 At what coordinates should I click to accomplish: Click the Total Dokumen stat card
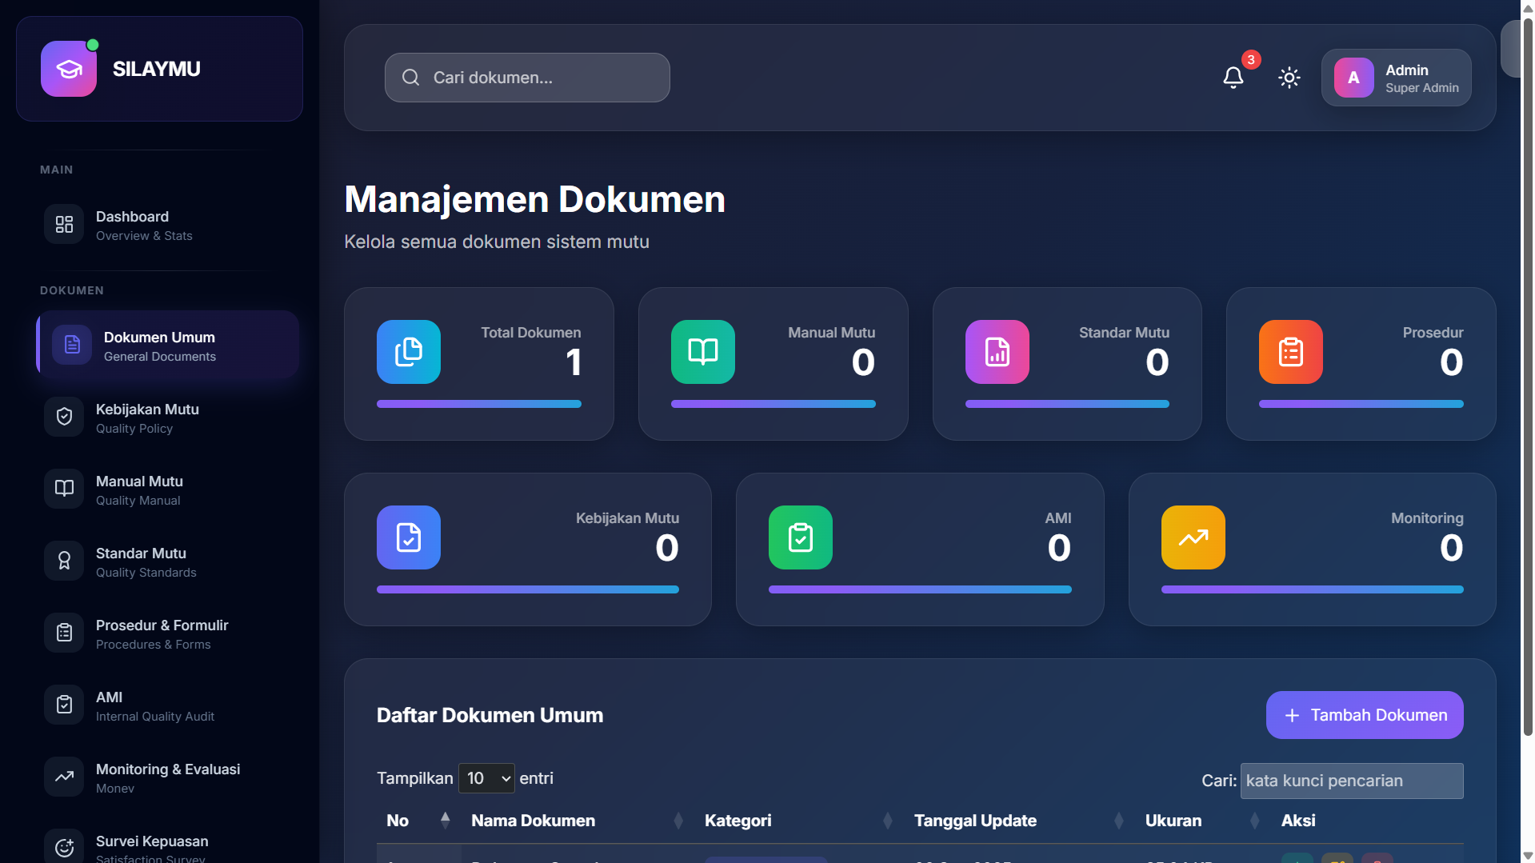click(478, 363)
